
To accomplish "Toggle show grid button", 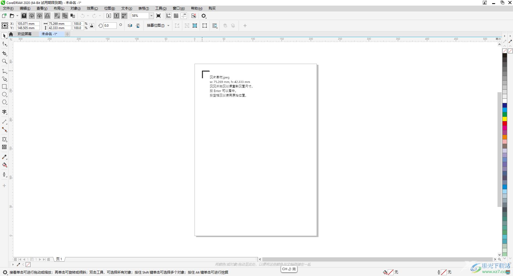I will pos(176,16).
